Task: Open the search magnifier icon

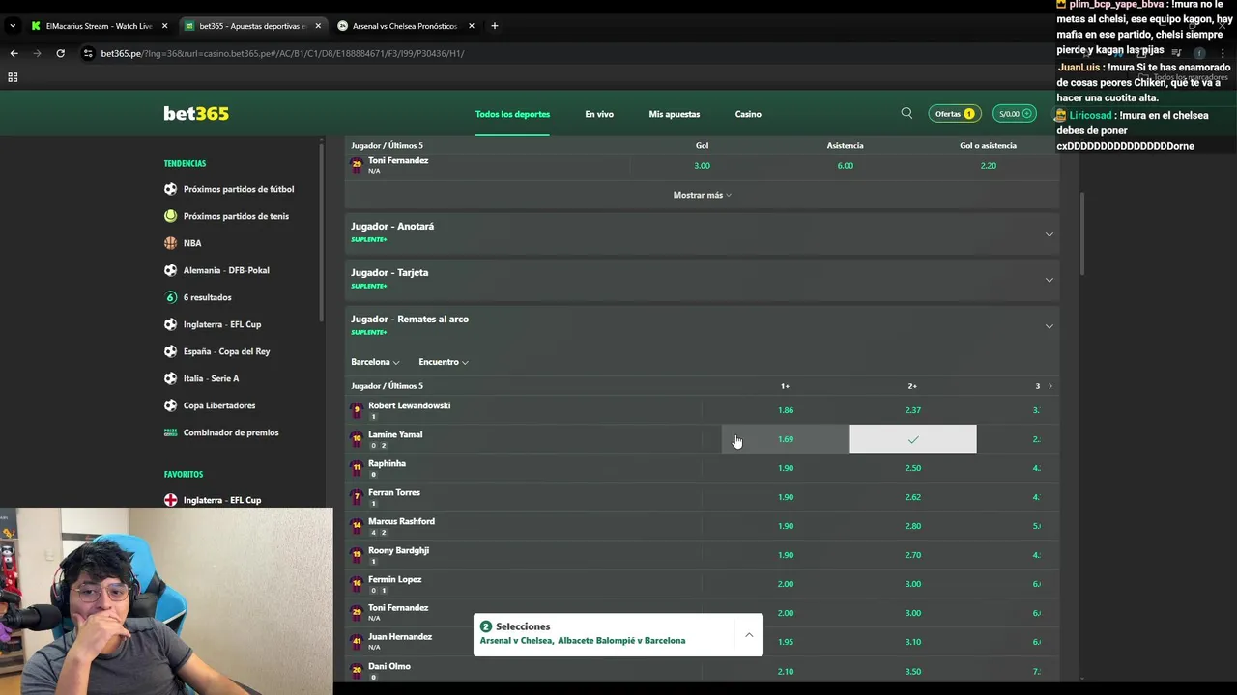Action: point(906,114)
